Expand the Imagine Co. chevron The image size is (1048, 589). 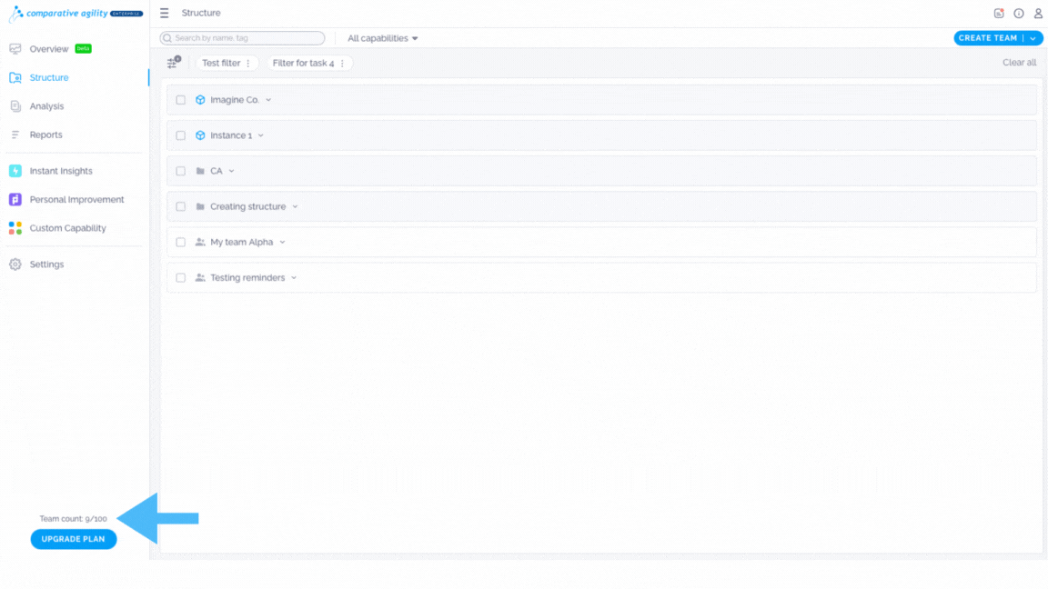pyautogui.click(x=268, y=100)
